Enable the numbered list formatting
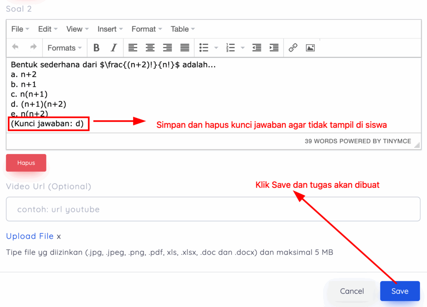Viewport: 427px width, 307px height. click(230, 47)
